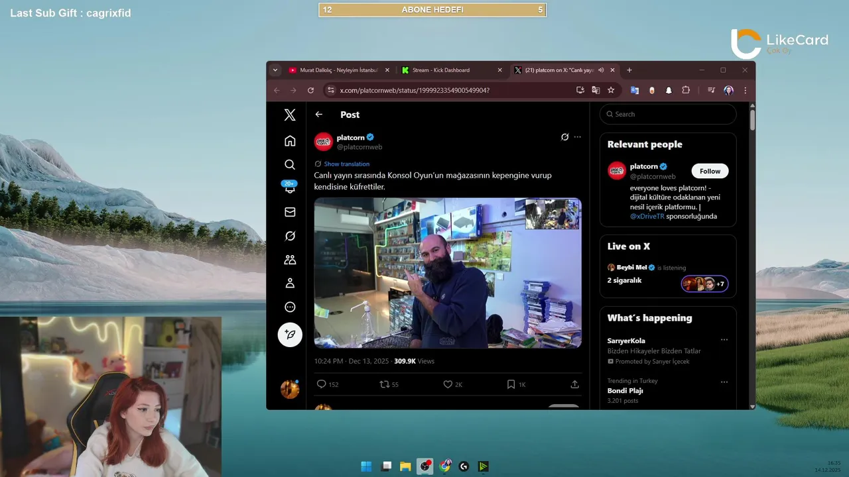Close the Murat Dalkılıç YouTube tab
Screen dimensions: 849x477
tap(387, 70)
